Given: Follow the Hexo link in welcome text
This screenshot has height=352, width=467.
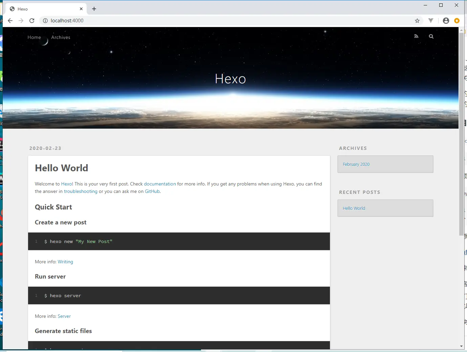Looking at the screenshot, I should tap(66, 184).
